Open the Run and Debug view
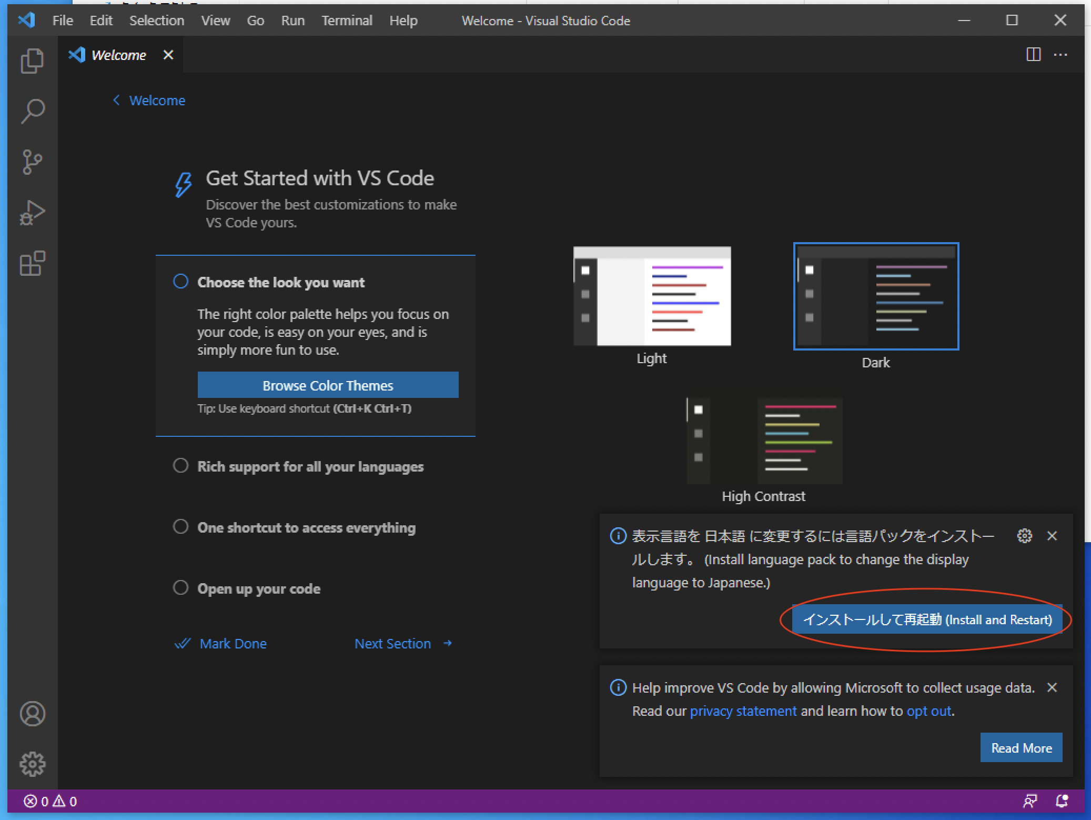The image size is (1091, 820). 32,213
